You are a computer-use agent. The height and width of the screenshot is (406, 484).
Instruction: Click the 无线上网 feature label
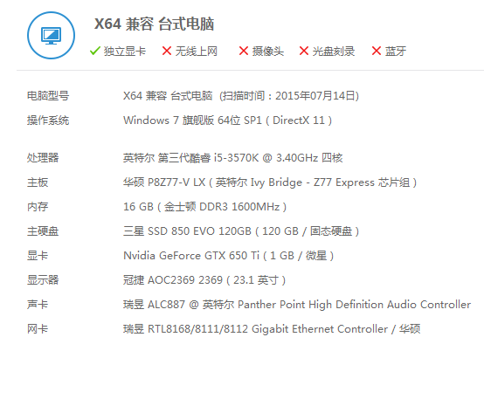tap(197, 52)
